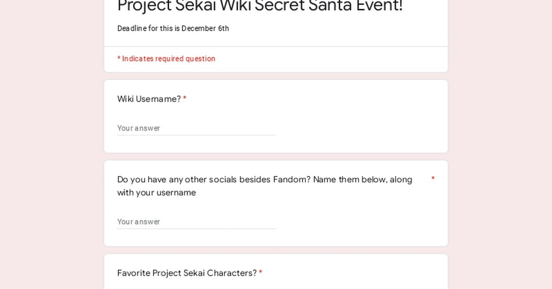Click the word "Deadline" in the form description
This screenshot has height=289, width=552.
132,28
